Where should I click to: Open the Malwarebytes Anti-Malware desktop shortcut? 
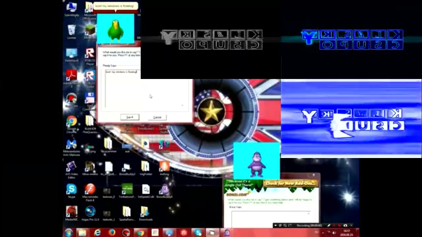click(72, 147)
